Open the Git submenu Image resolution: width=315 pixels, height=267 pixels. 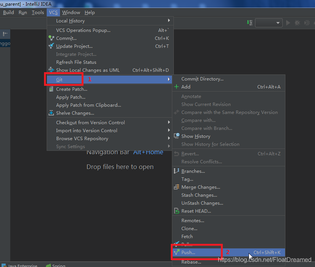pos(109,79)
